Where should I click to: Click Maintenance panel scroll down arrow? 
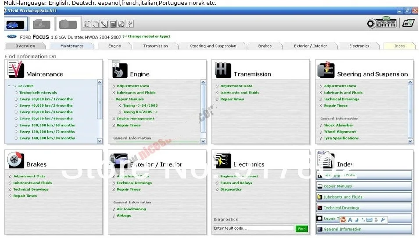100,141
